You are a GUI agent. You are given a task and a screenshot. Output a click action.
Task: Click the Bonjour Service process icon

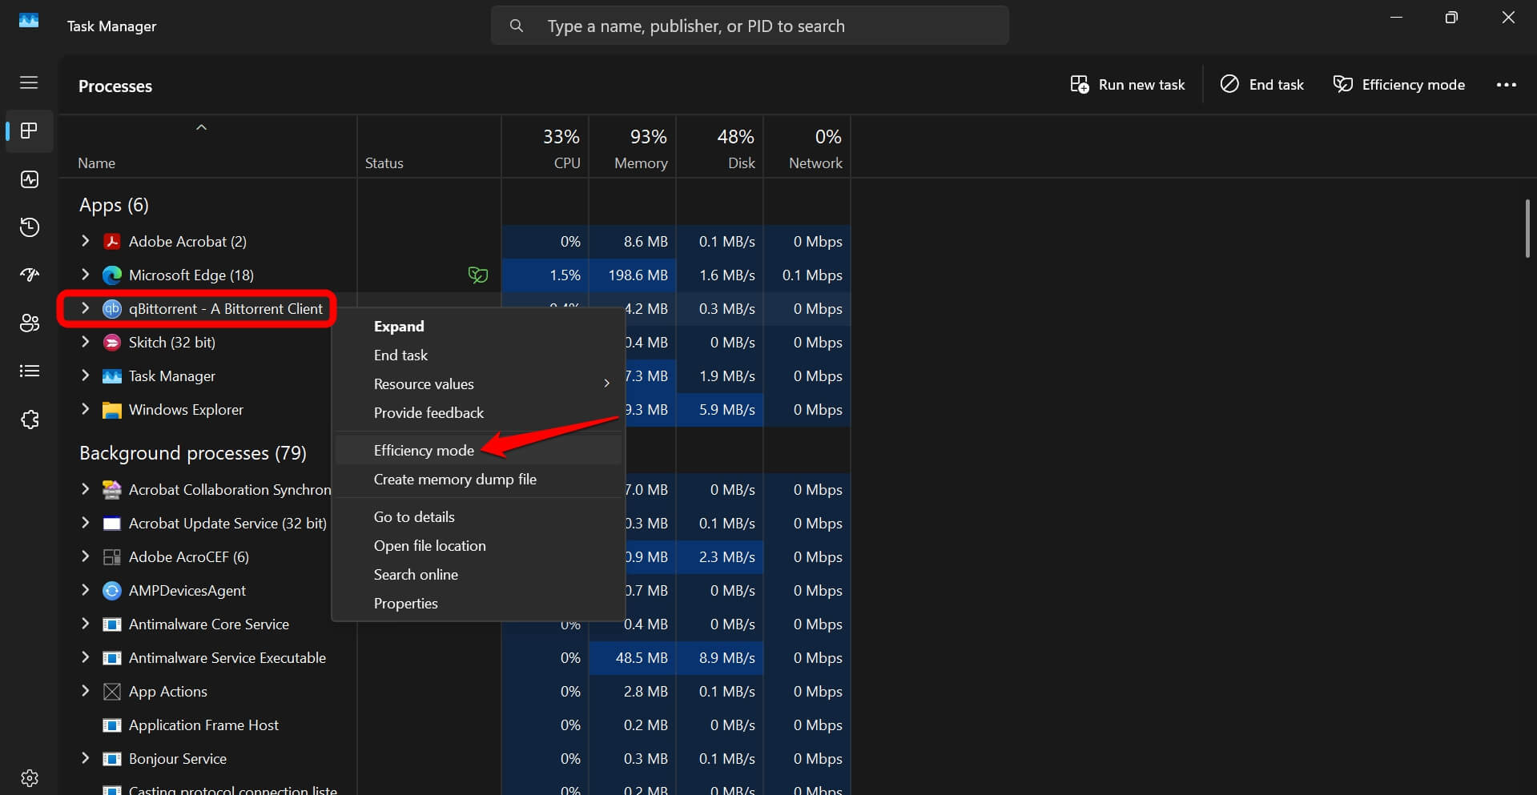[x=112, y=759]
